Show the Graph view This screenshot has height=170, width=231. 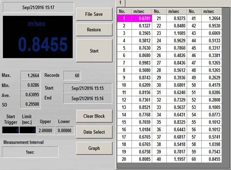94,148
